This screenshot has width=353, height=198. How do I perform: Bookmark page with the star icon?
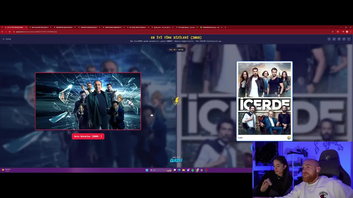click(x=333, y=32)
